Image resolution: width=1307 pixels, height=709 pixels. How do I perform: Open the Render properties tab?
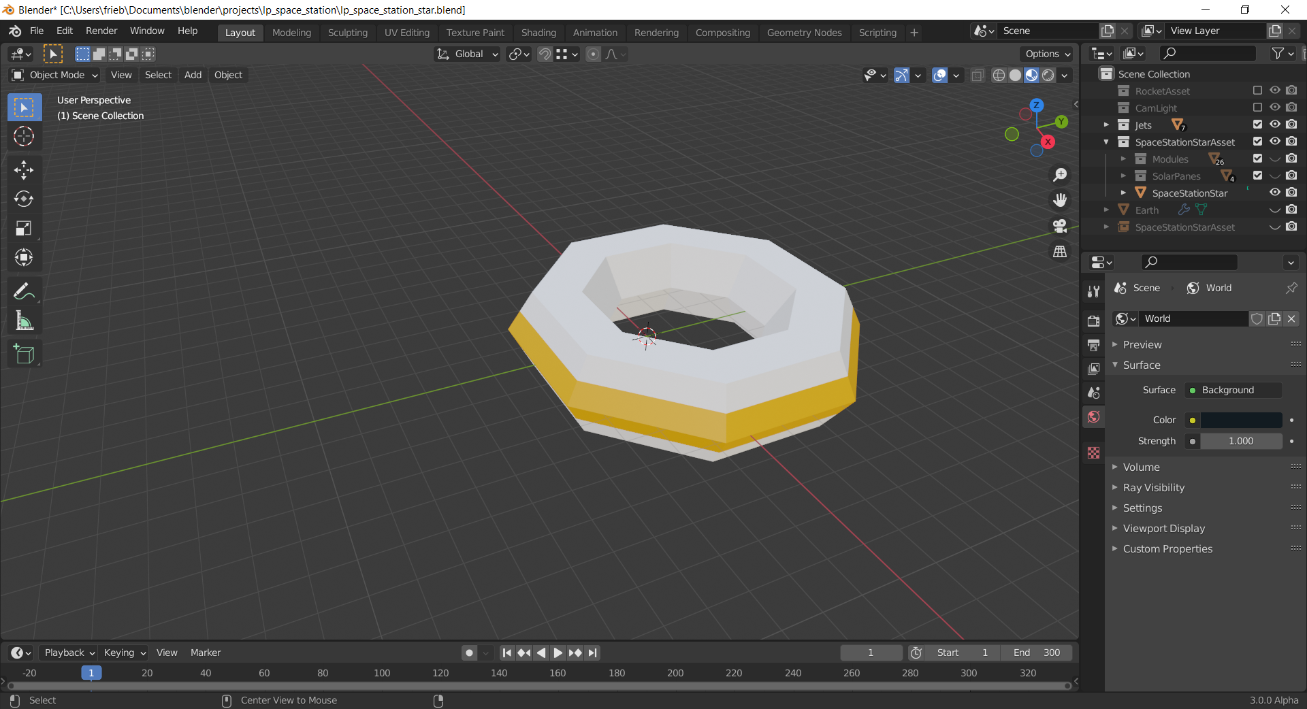[1093, 321]
